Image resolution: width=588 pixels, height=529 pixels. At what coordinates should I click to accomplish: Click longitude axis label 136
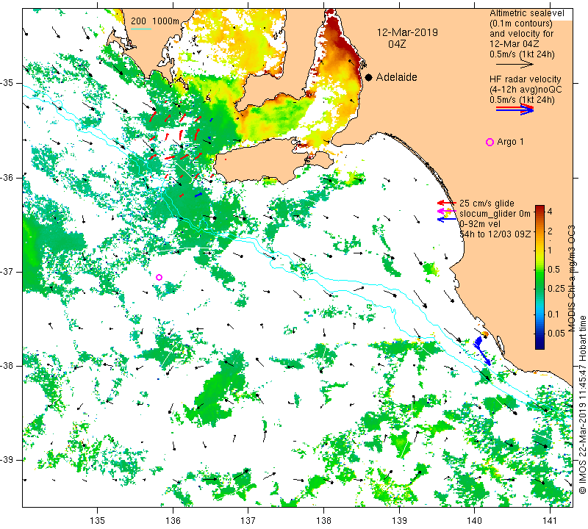[x=173, y=520]
